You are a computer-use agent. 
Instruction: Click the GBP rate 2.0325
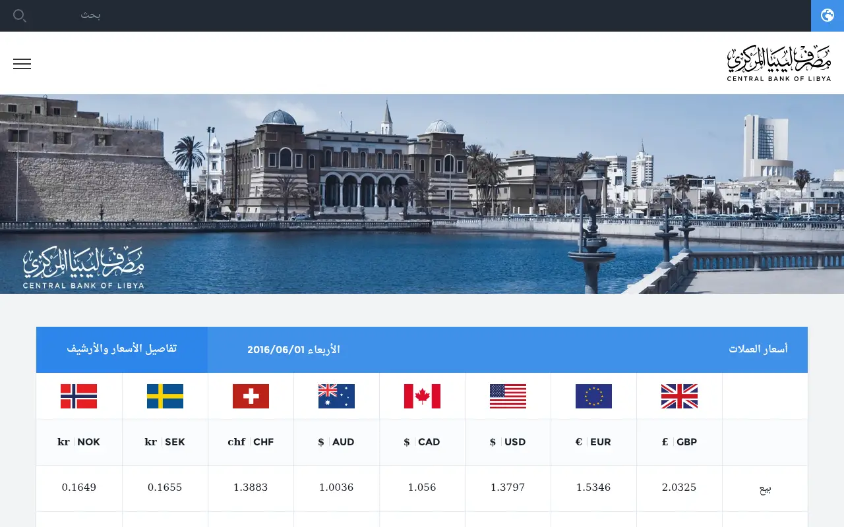tap(679, 487)
